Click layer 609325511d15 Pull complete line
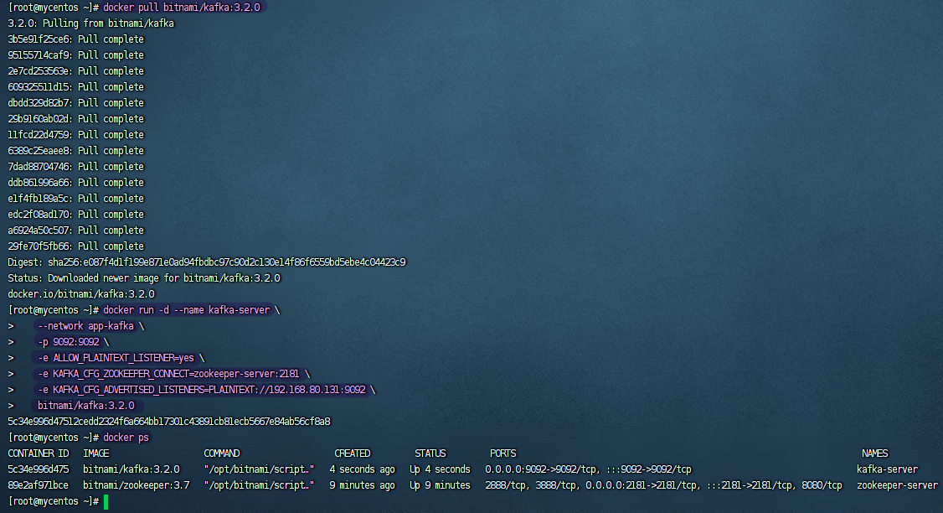943x513 pixels. tap(75, 86)
